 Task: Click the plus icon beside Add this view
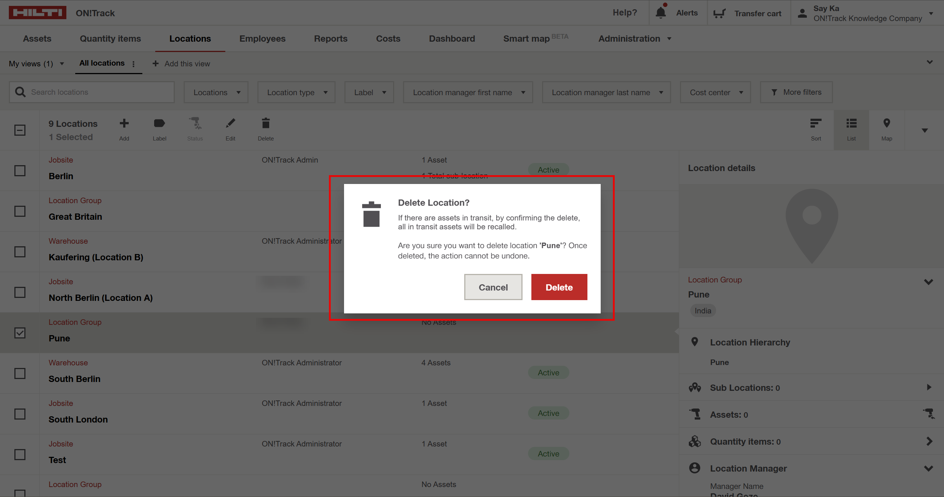click(156, 63)
